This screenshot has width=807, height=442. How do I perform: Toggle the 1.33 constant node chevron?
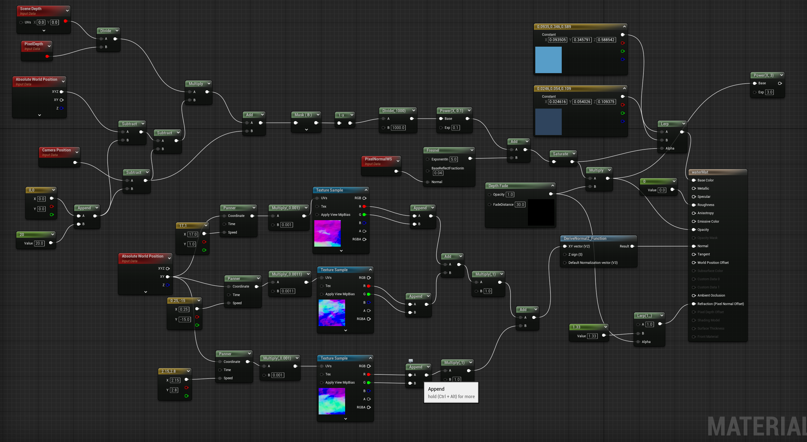(606, 327)
